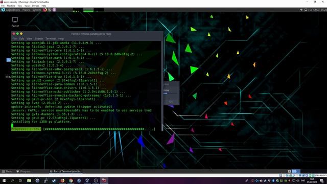
Task: Switch to the highlighted workspace in switcher
Action: point(294,171)
